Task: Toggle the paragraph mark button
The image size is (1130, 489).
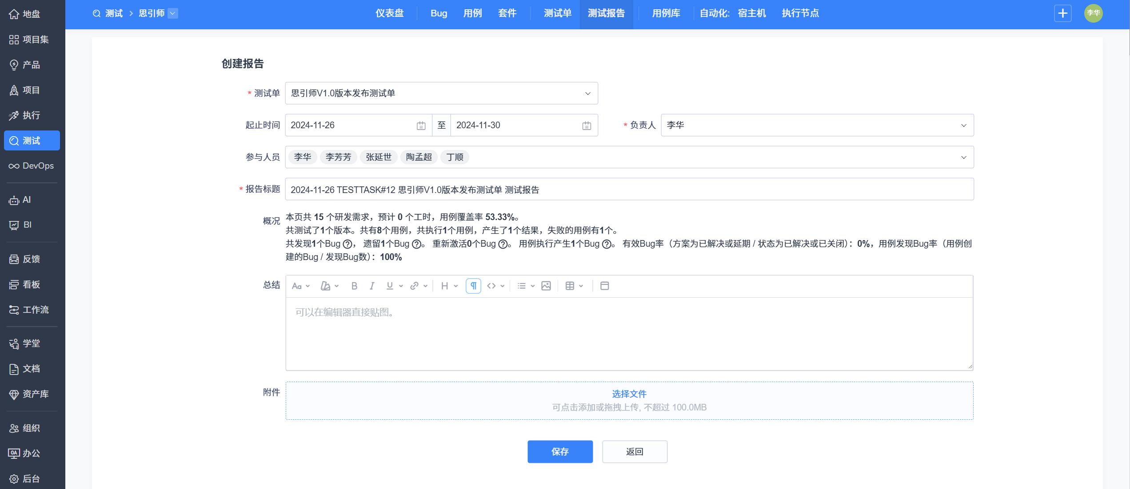Action: pos(473,286)
